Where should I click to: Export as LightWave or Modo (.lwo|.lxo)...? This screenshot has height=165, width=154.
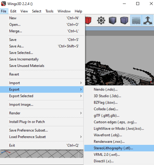click(x=119, y=128)
